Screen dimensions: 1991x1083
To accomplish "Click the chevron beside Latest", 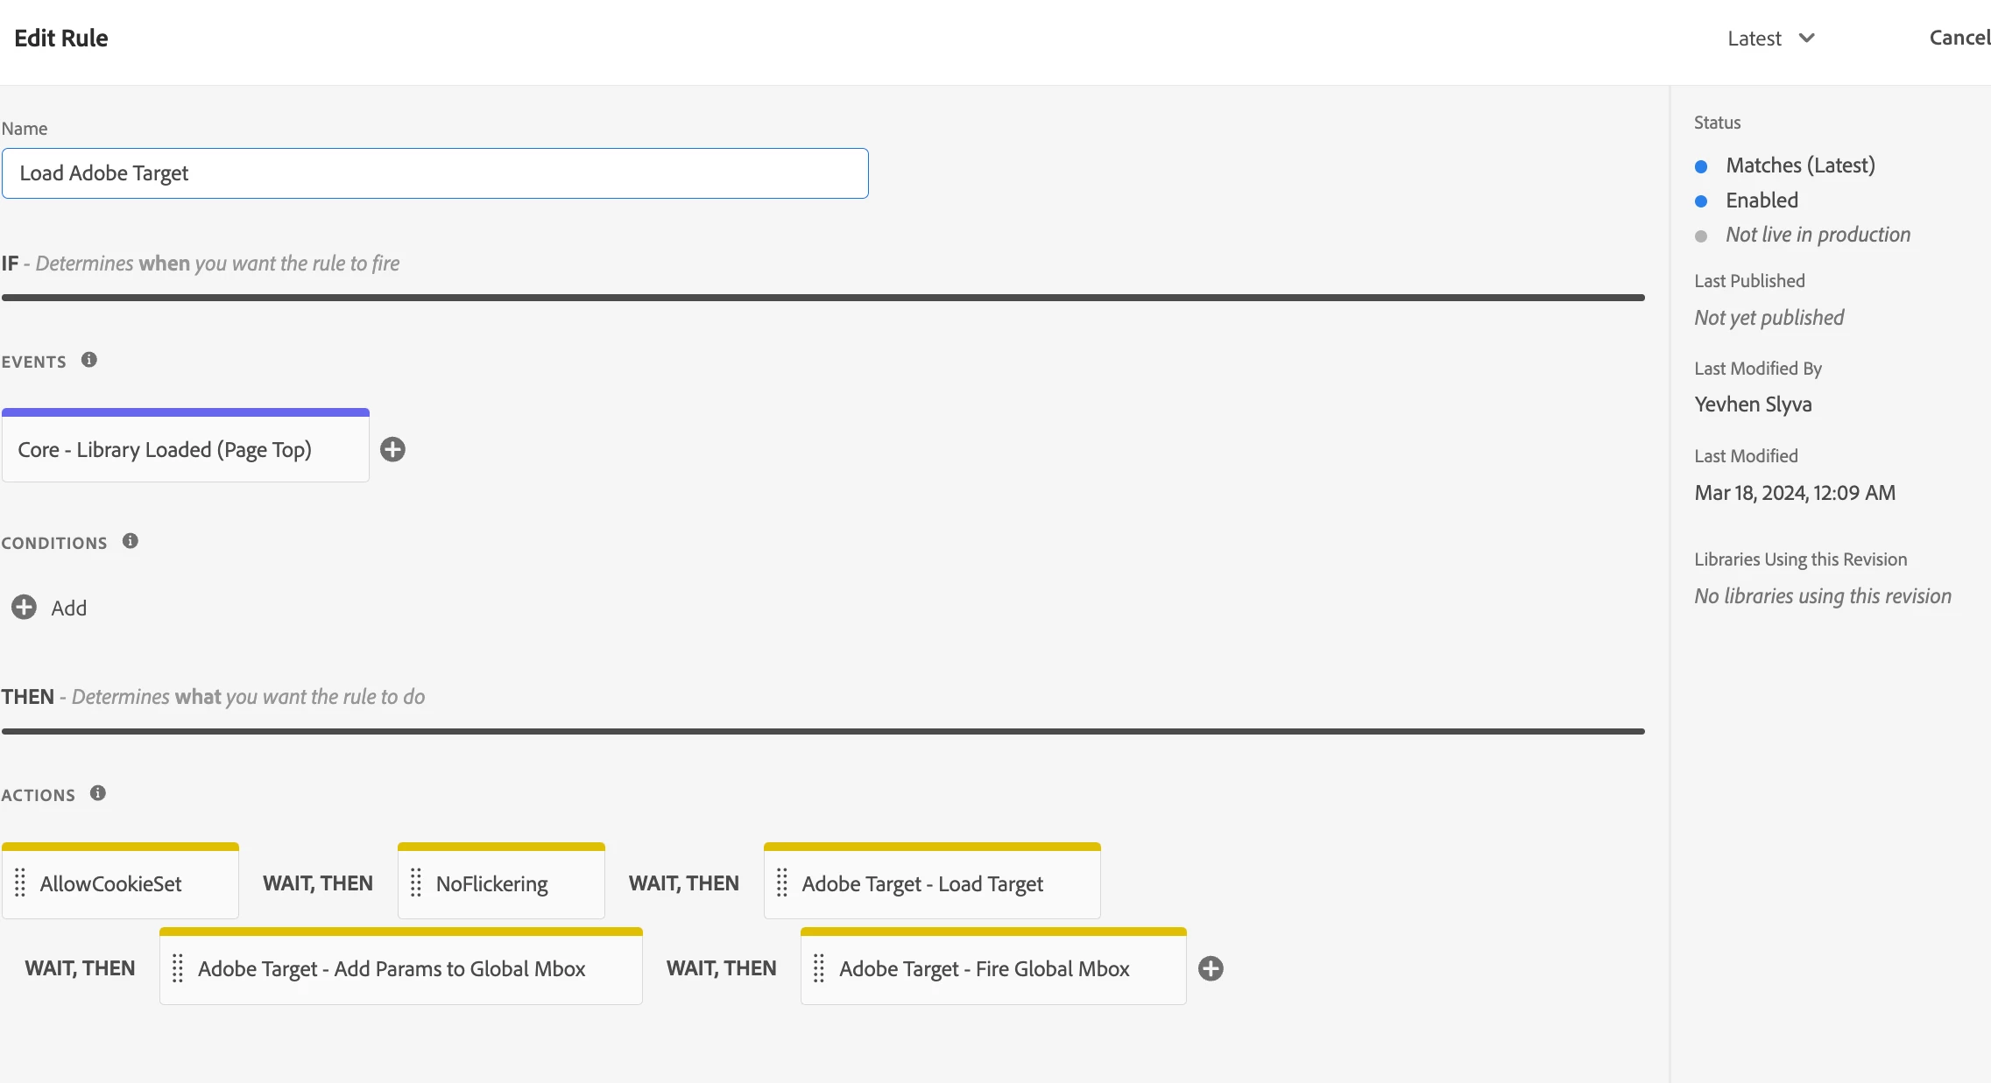I will coord(1806,39).
